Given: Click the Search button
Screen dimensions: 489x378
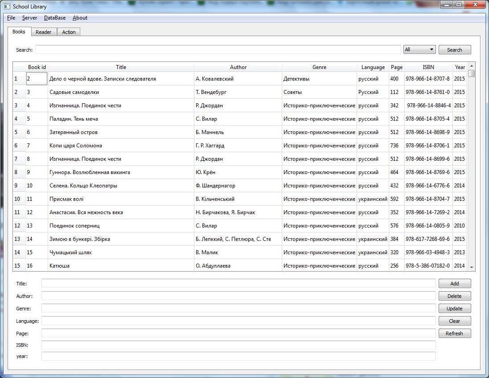Looking at the screenshot, I should point(455,50).
